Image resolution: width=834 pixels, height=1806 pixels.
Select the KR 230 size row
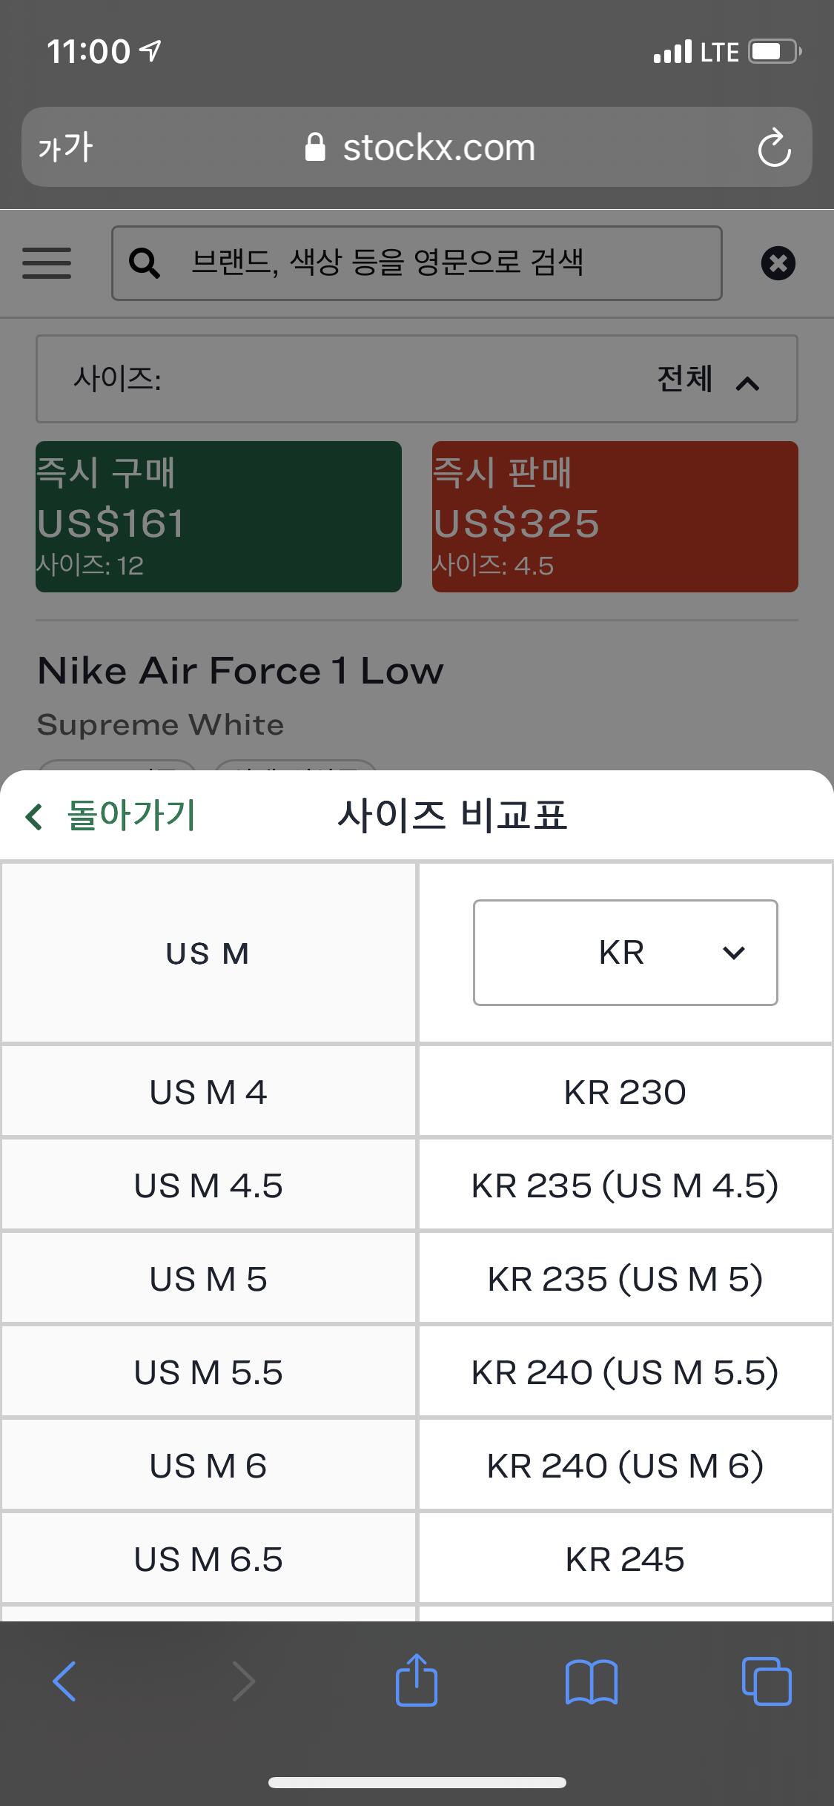pyautogui.click(x=625, y=1092)
